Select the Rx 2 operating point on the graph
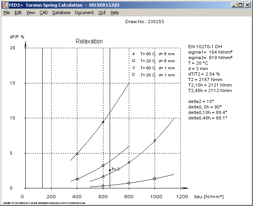The image size is (253, 206). pyautogui.click(x=110, y=170)
